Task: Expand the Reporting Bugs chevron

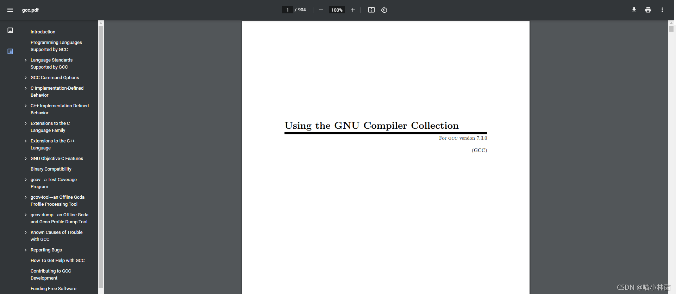Action: [26, 250]
